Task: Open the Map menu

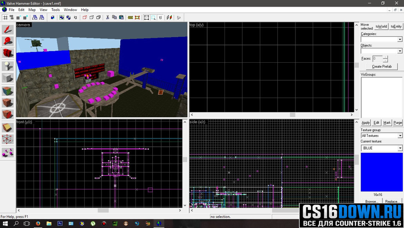Action: (x=32, y=9)
